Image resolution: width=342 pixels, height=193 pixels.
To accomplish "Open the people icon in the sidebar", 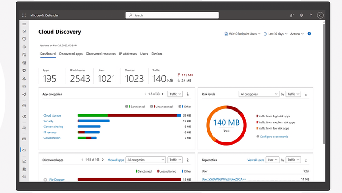I will pos(24,78).
